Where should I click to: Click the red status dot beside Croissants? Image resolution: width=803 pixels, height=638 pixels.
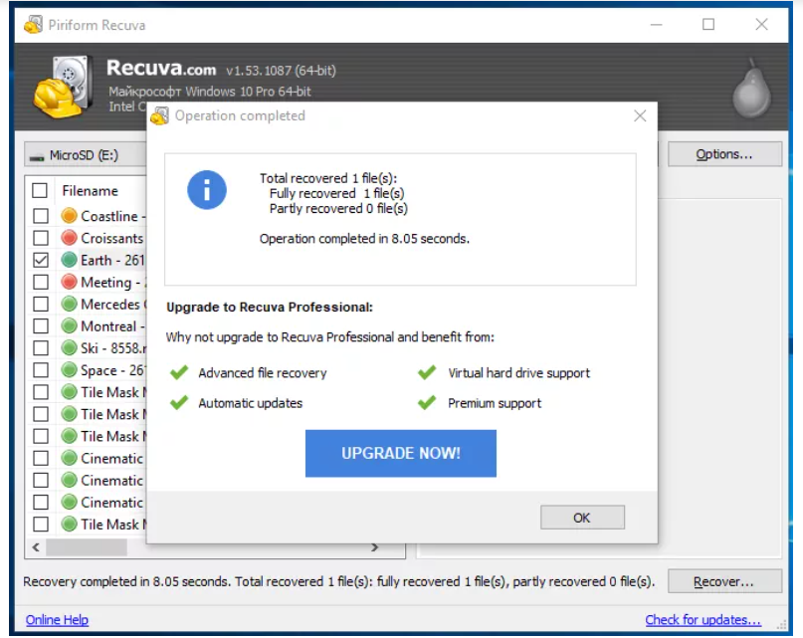tap(69, 238)
